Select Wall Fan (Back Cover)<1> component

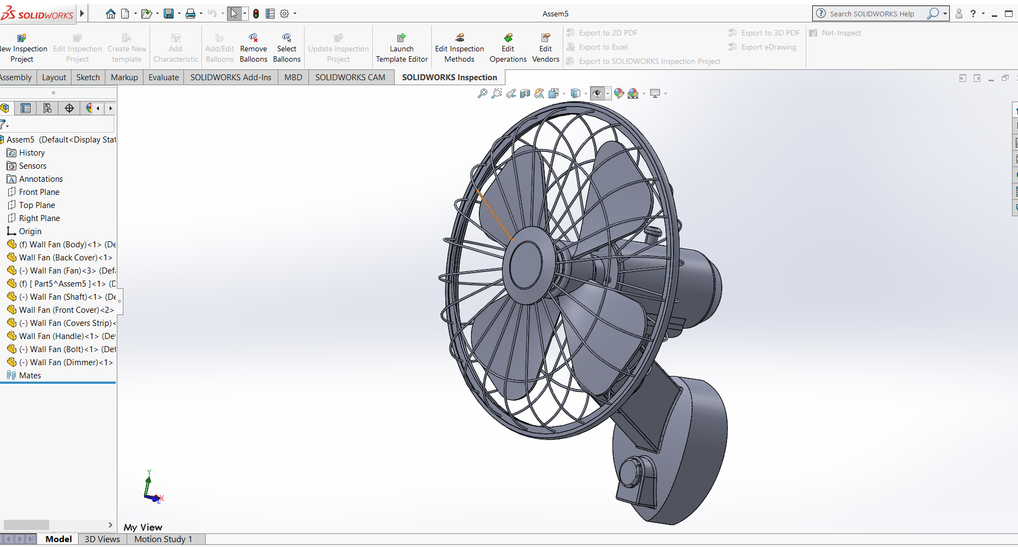(x=60, y=258)
